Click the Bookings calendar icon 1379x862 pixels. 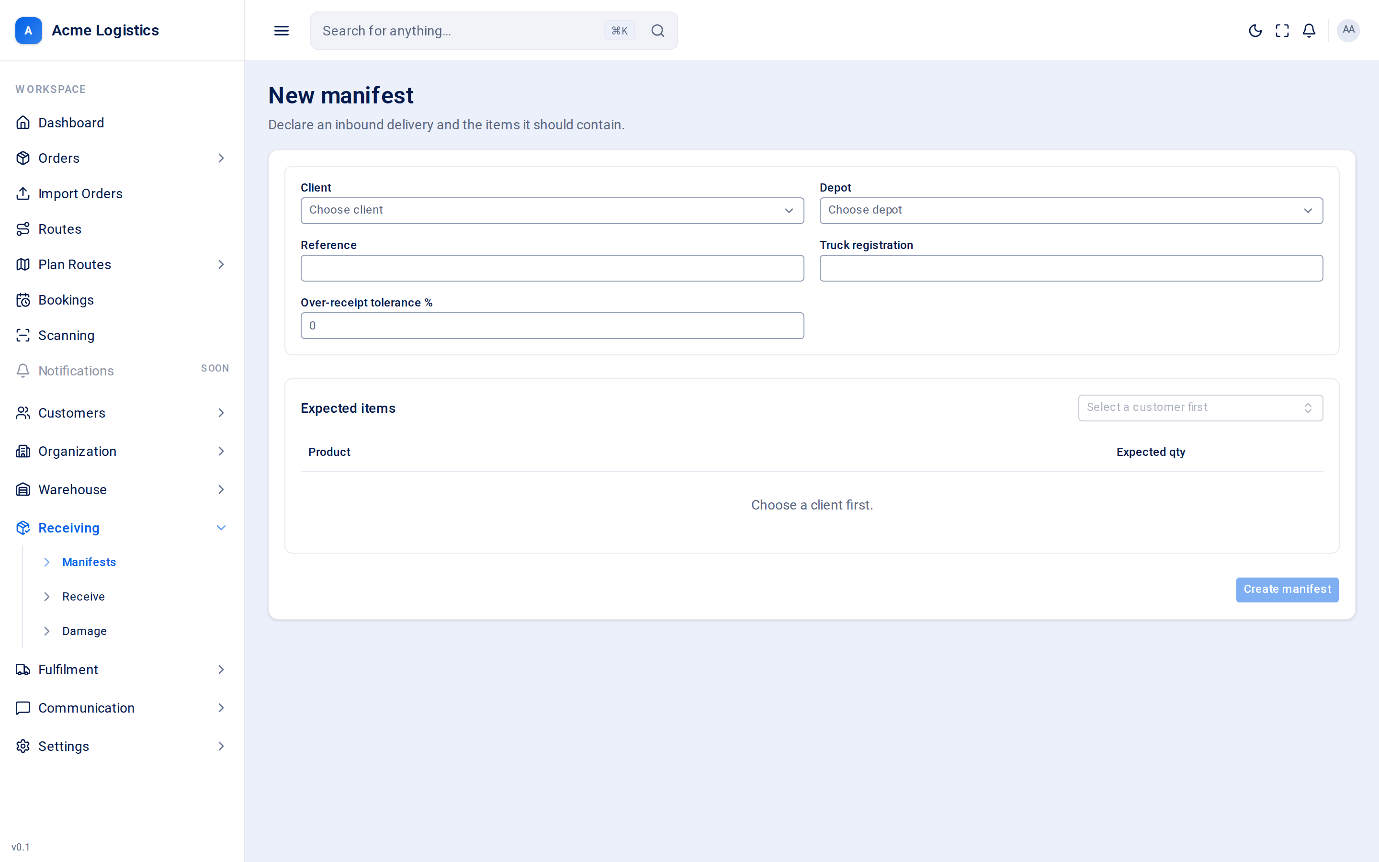[x=23, y=300]
